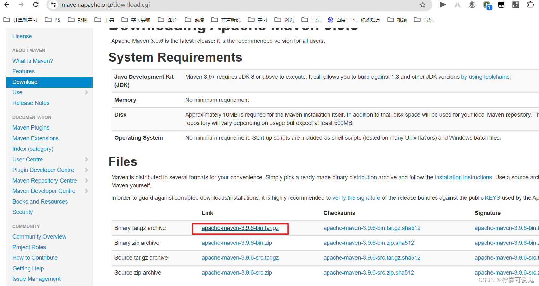Open the installation instructions link
539x286 pixels.
click(x=463, y=177)
